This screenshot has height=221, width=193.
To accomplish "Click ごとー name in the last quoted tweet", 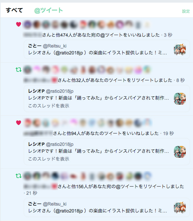I will click(x=35, y=204).
